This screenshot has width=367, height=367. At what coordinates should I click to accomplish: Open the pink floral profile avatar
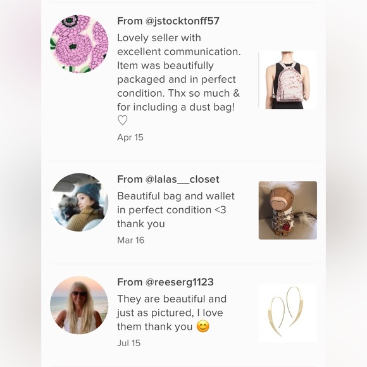coord(79,44)
